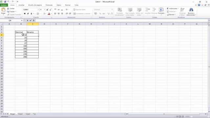Click the percent style icon

click(x=100, y=14)
